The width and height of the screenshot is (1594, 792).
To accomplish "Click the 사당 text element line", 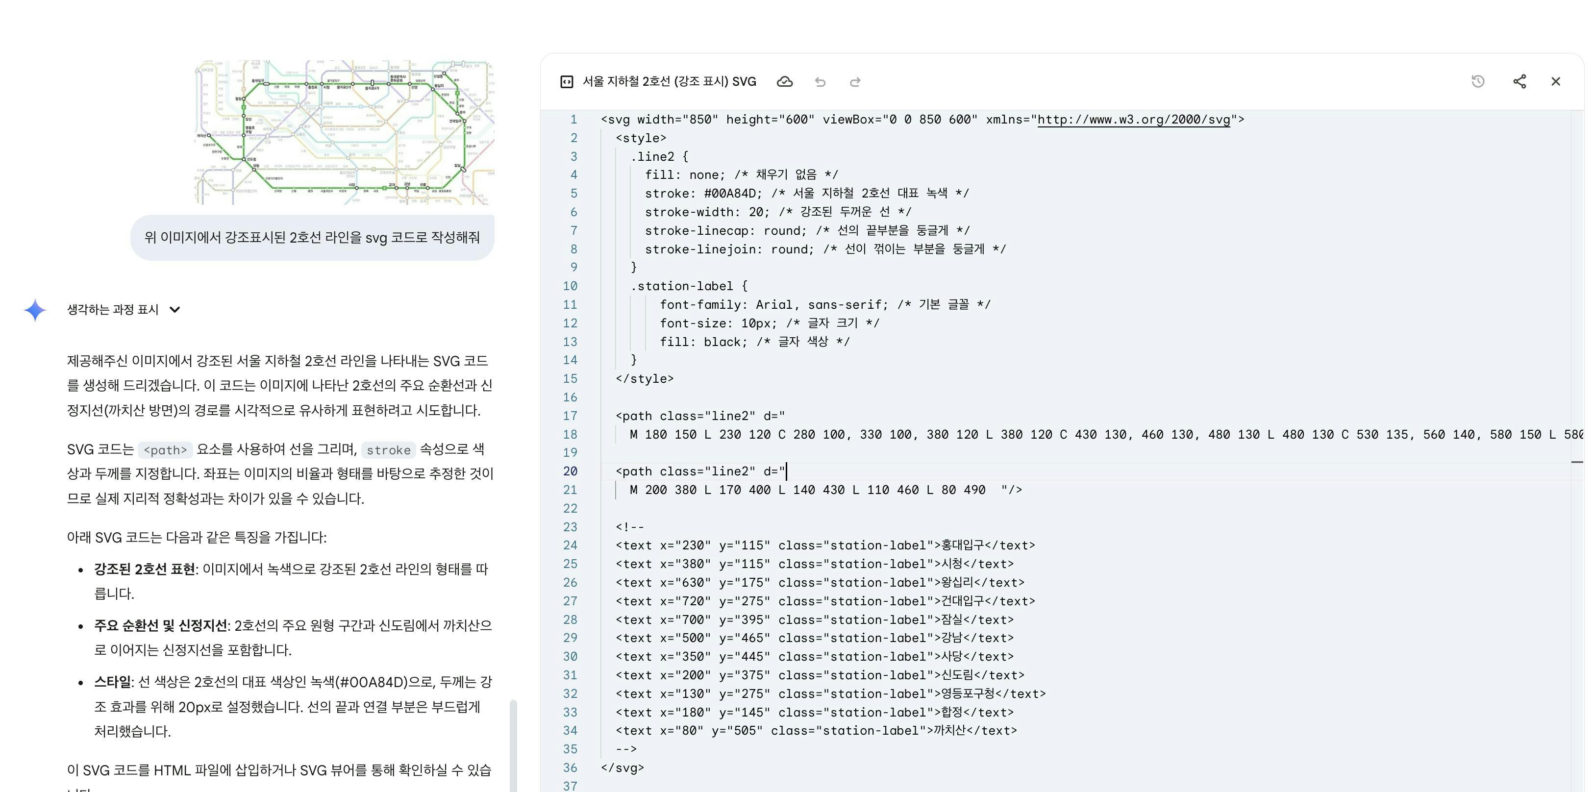I will (x=814, y=657).
